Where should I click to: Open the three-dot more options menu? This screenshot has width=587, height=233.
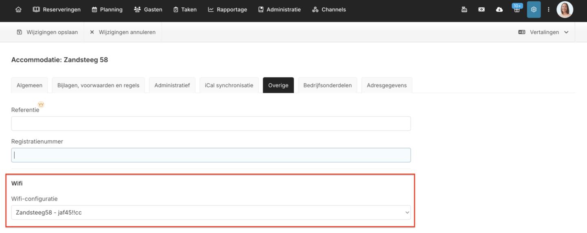548,9
